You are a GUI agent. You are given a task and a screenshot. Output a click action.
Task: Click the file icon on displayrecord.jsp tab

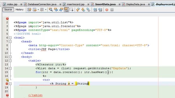pyautogui.click(x=153, y=4)
